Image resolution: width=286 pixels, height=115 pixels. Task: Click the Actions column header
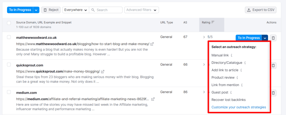pos(271,22)
